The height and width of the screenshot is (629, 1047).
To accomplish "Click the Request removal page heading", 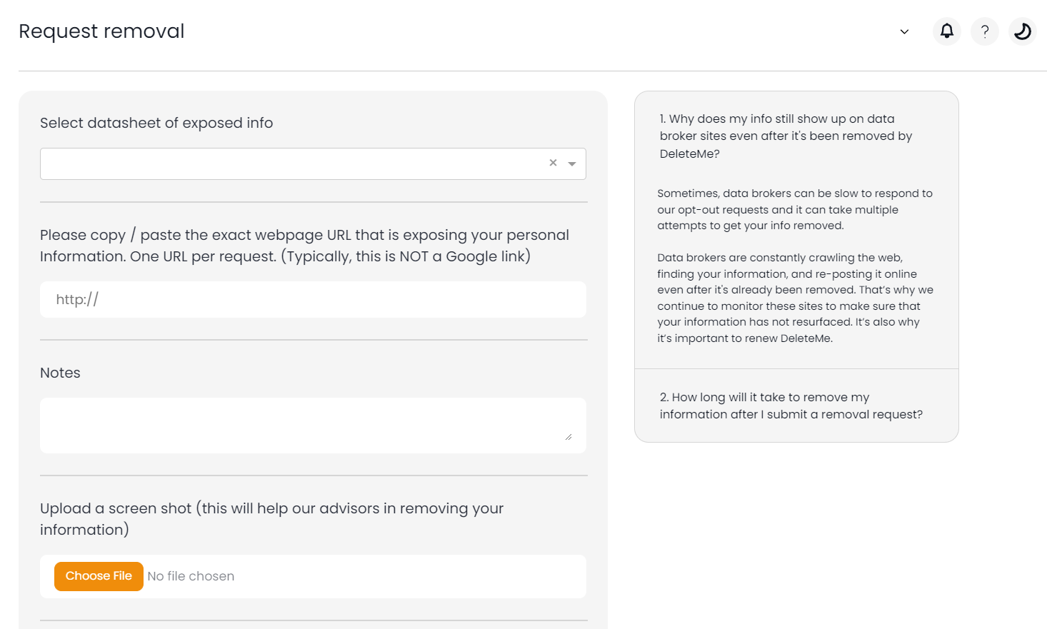I will coord(101,31).
